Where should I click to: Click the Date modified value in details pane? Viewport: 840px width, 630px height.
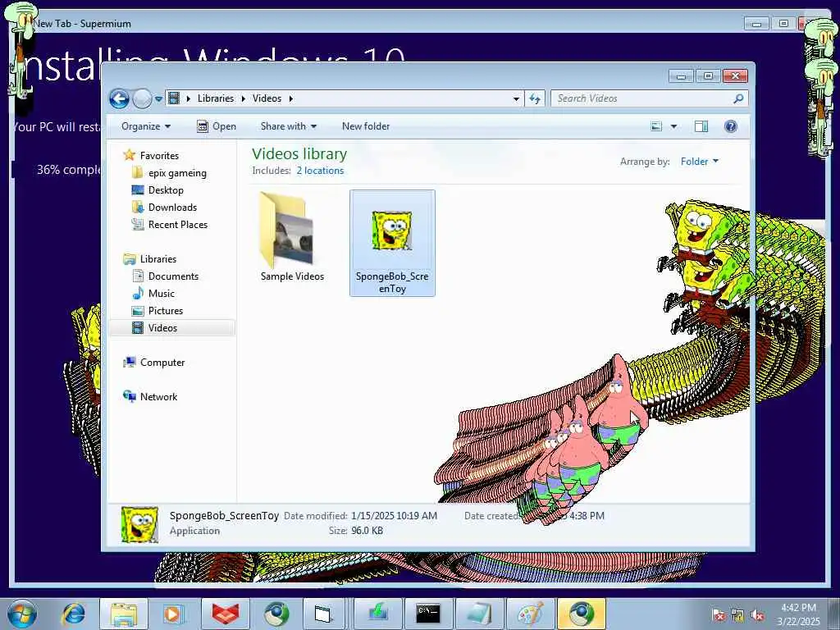(x=394, y=516)
